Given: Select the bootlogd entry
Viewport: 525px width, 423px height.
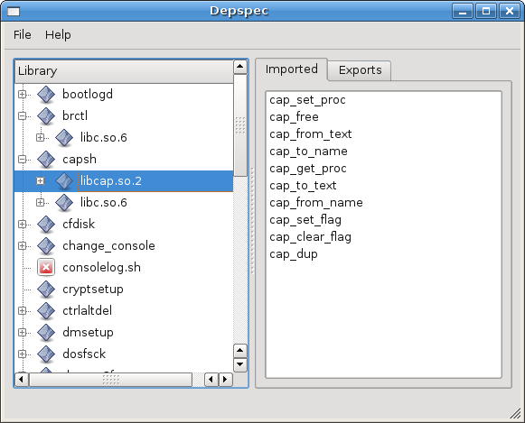Looking at the screenshot, I should (88, 95).
